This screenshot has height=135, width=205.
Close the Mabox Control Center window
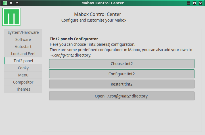coord(200,3)
